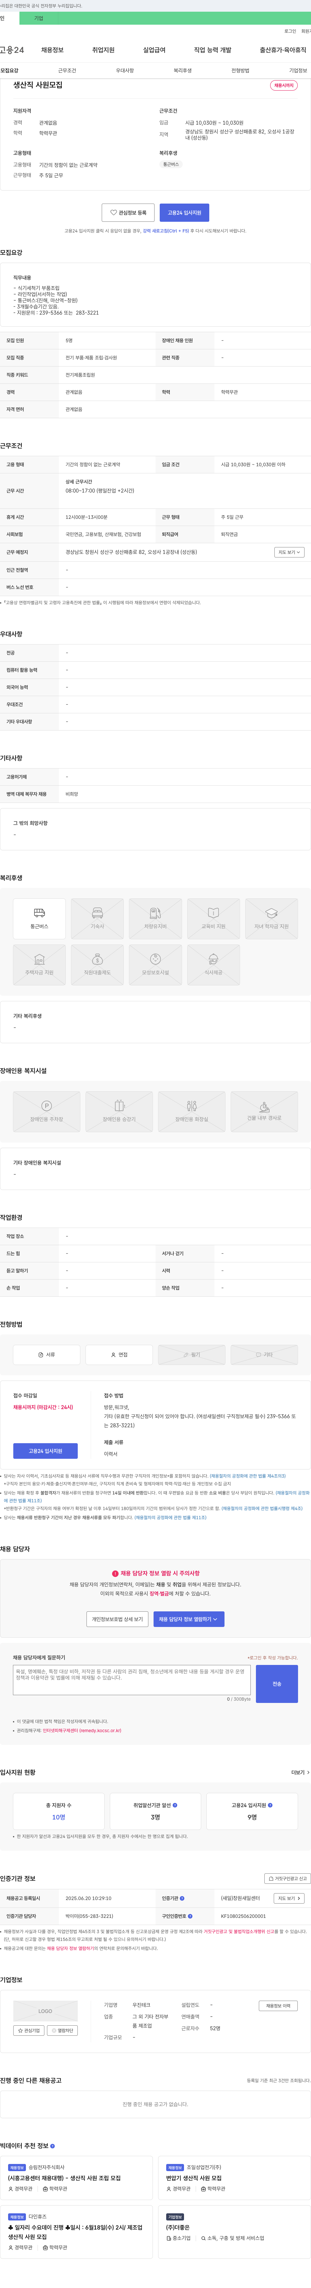Viewport: 311px width, 2288px height.
Task: Click the 관심정보 등록 button
Action: click(129, 212)
